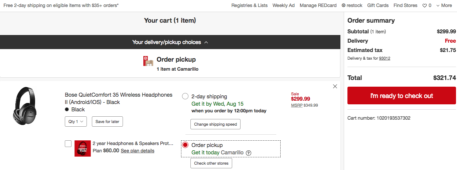Check the 2 year protection plan checkbox
The width and height of the screenshot is (457, 170).
68,144
